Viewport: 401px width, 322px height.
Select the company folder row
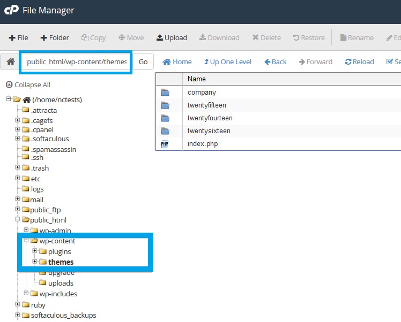[278, 93]
